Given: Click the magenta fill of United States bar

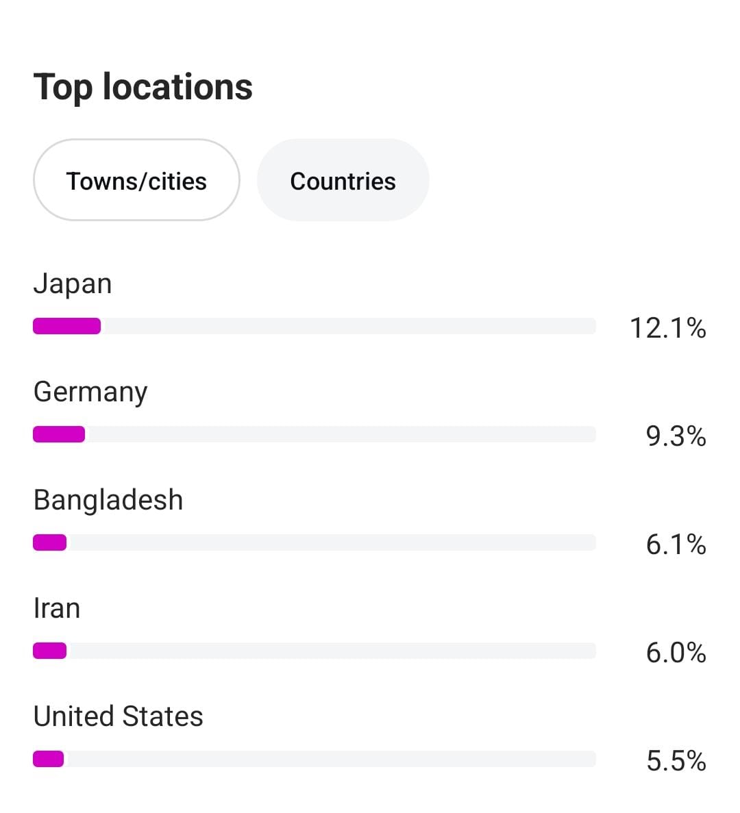Looking at the screenshot, I should click(49, 759).
